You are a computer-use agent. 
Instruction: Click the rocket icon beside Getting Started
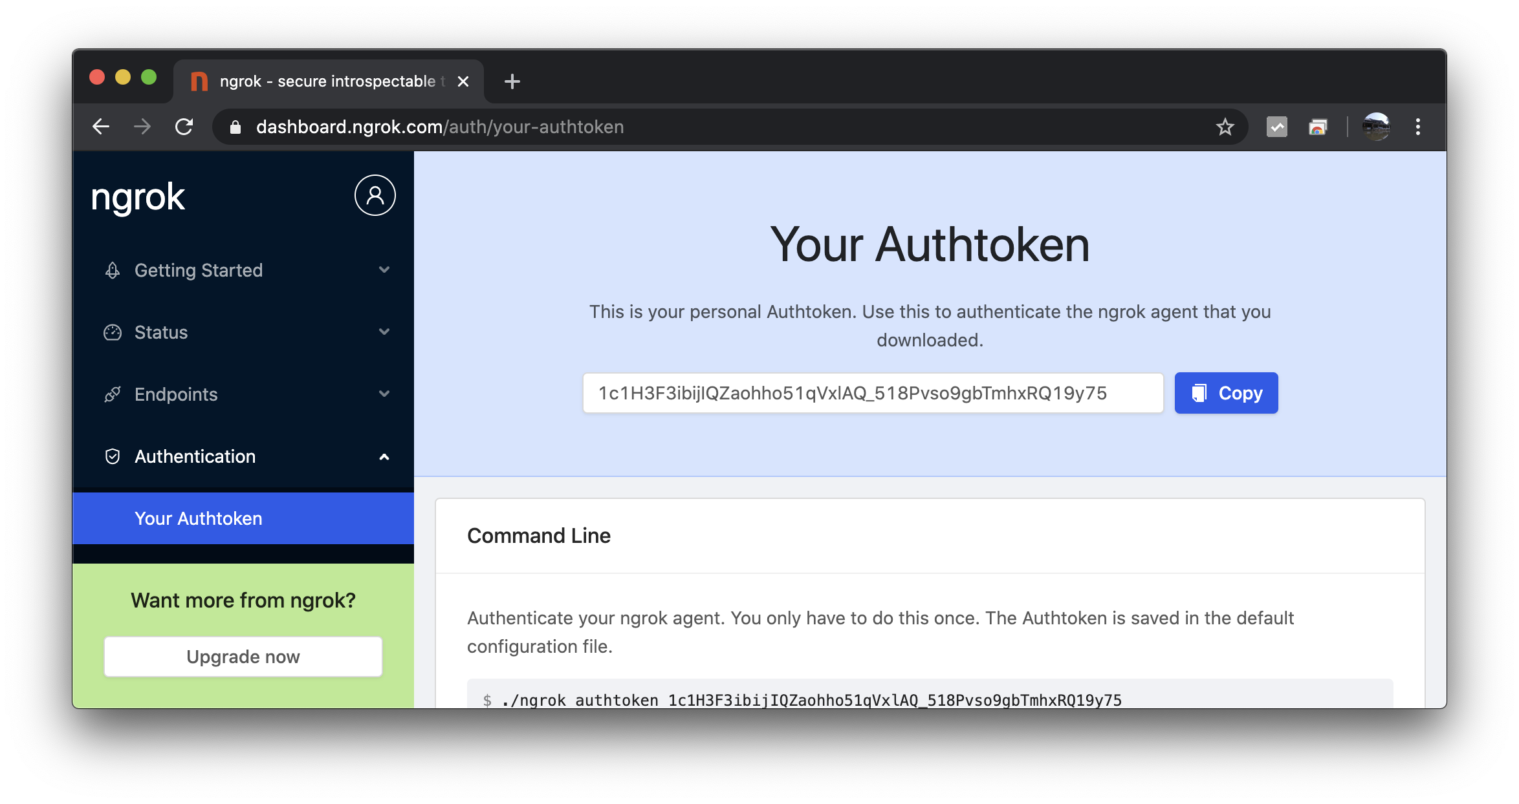click(113, 270)
